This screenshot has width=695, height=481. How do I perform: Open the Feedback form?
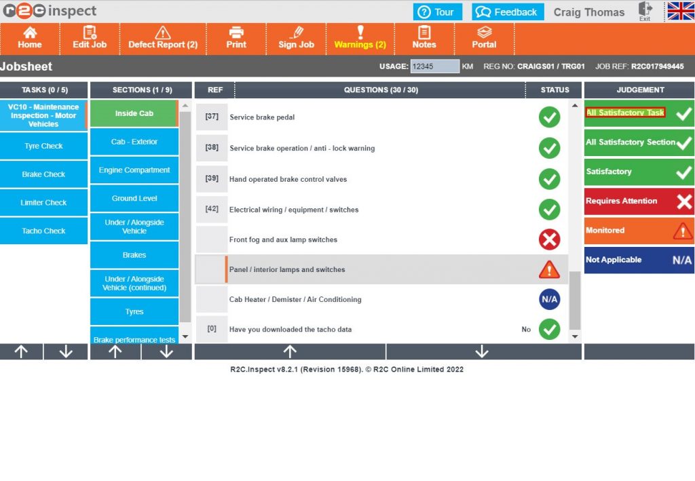(x=506, y=11)
